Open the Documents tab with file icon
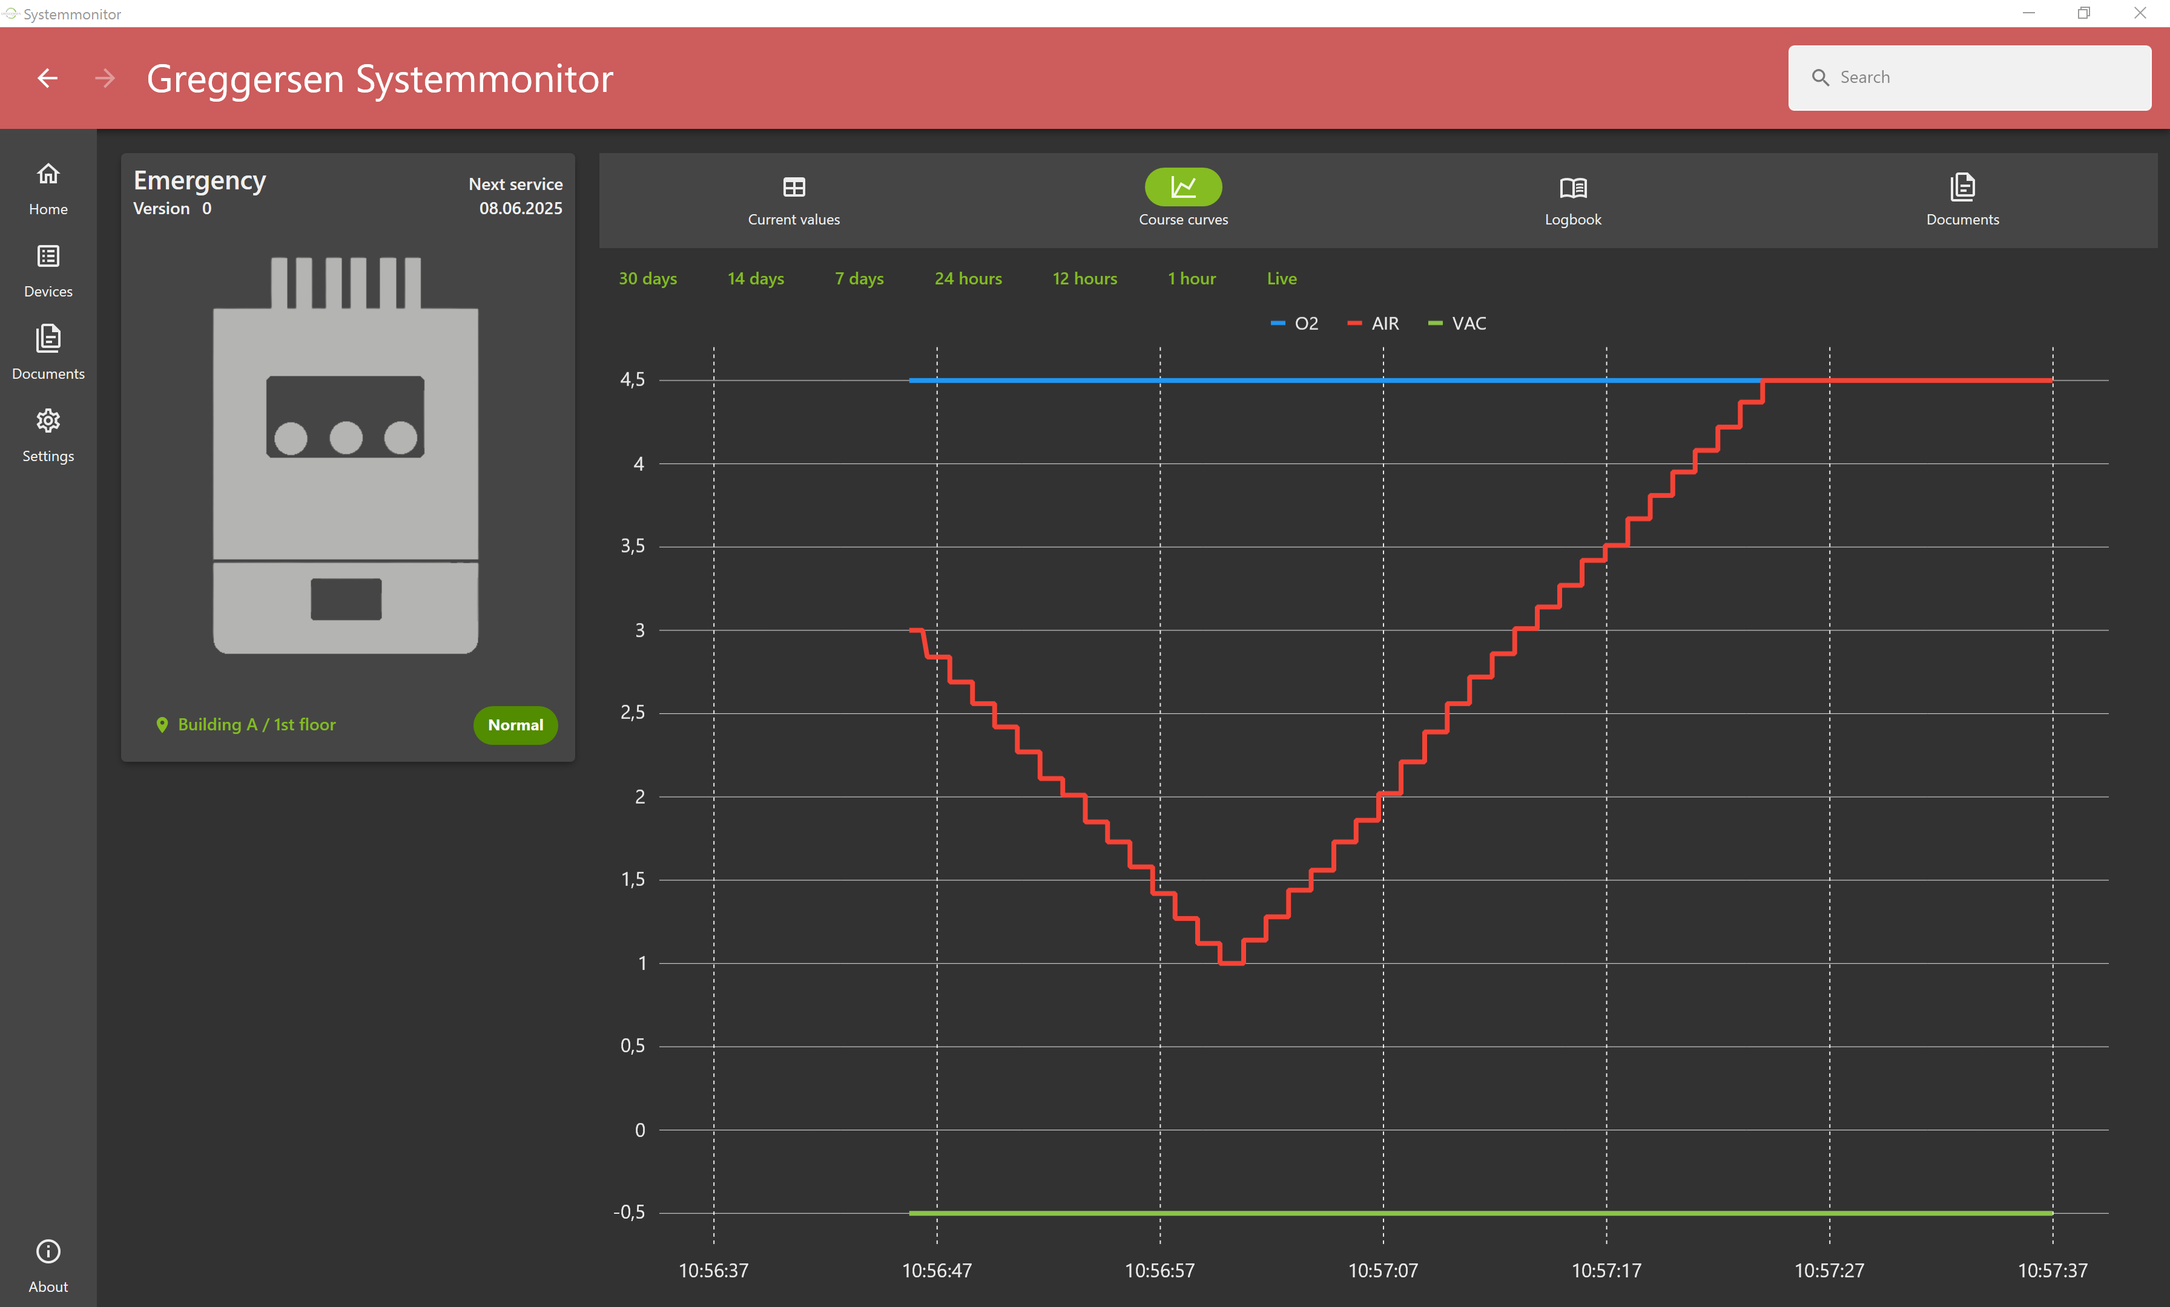The width and height of the screenshot is (2170, 1307). [x=1961, y=201]
